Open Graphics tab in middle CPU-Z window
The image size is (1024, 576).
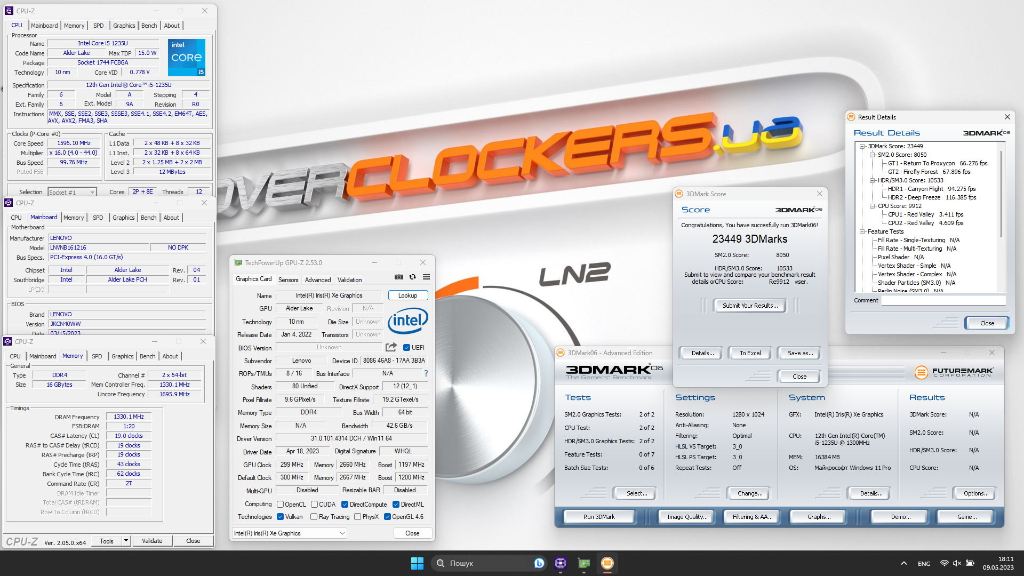pyautogui.click(x=124, y=217)
